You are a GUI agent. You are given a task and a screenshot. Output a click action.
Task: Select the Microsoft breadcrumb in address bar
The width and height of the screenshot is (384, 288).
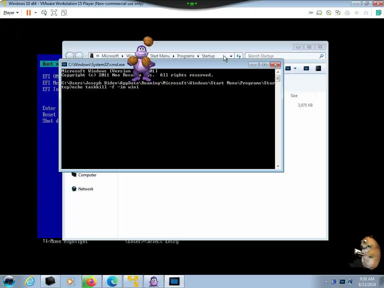click(x=110, y=56)
